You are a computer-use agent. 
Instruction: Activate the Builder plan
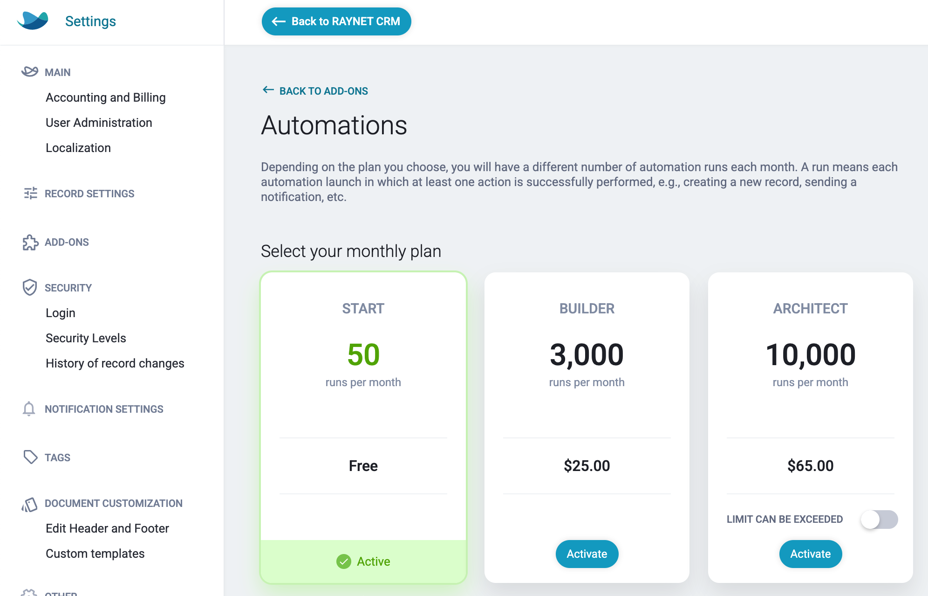[x=587, y=554]
